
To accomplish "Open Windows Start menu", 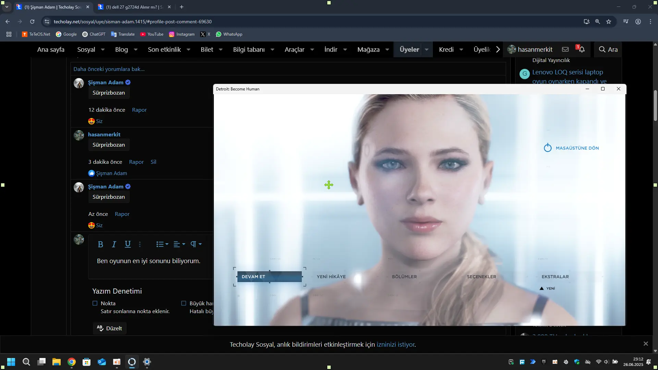I will coord(11,362).
